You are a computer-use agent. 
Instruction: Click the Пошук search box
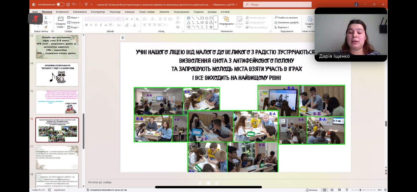[x=277, y=4]
